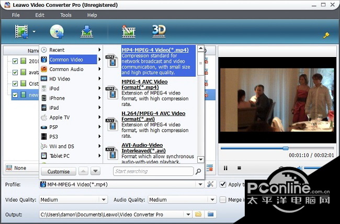Click the open output folder blue icon
Screen dimensions: 340x224
click(x=210, y=214)
